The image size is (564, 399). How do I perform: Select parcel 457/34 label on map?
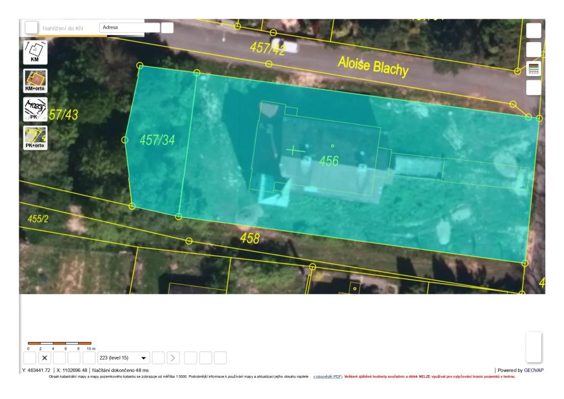click(x=157, y=140)
